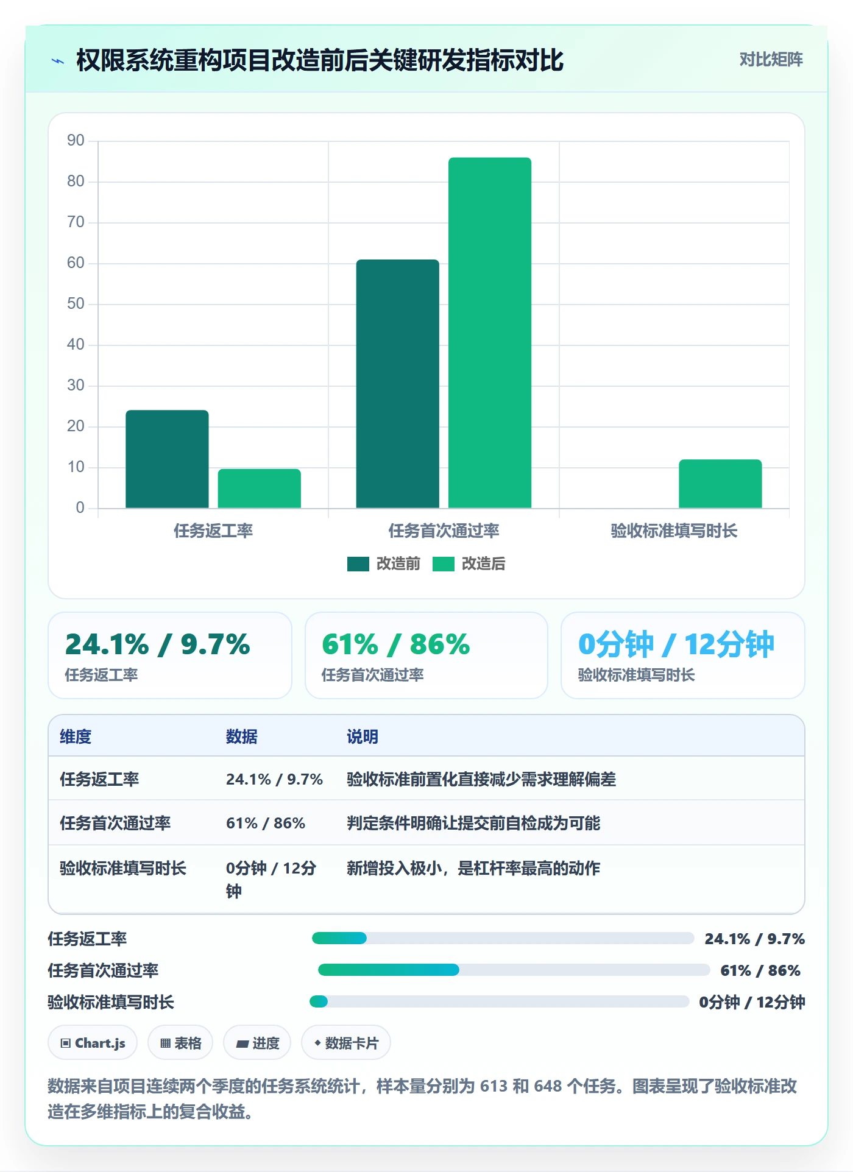
Task: Click the Chart.js tag chip
Action: [93, 1043]
